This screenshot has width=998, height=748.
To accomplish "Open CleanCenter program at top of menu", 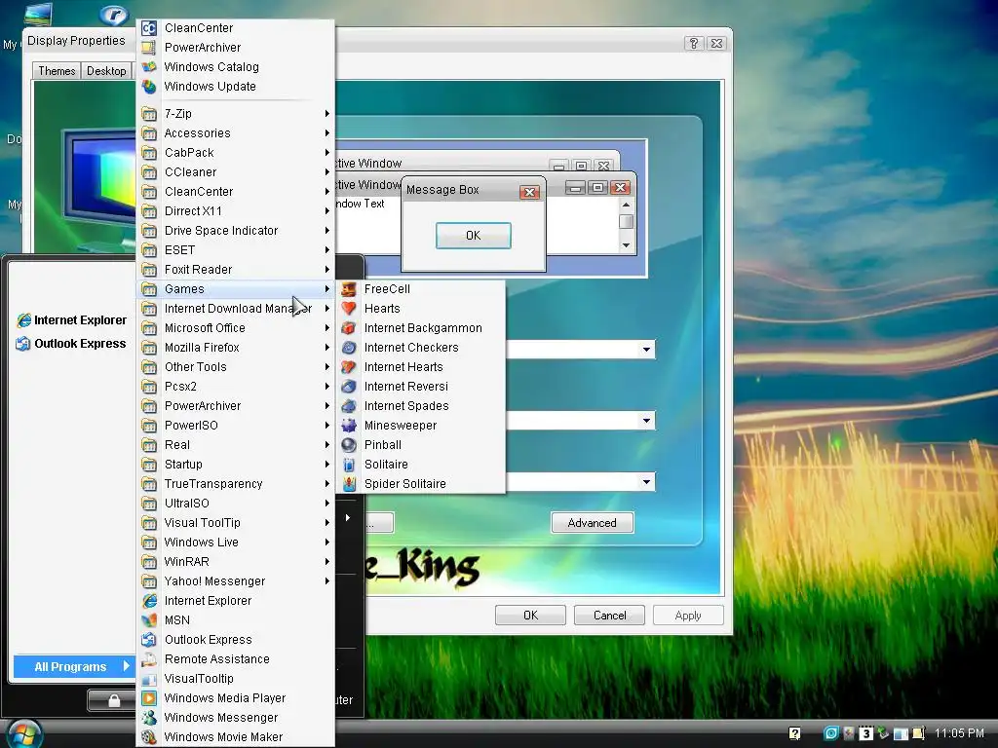I will (x=236, y=28).
